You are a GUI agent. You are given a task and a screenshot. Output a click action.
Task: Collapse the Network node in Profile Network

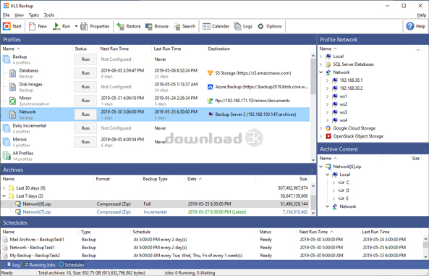click(x=321, y=72)
